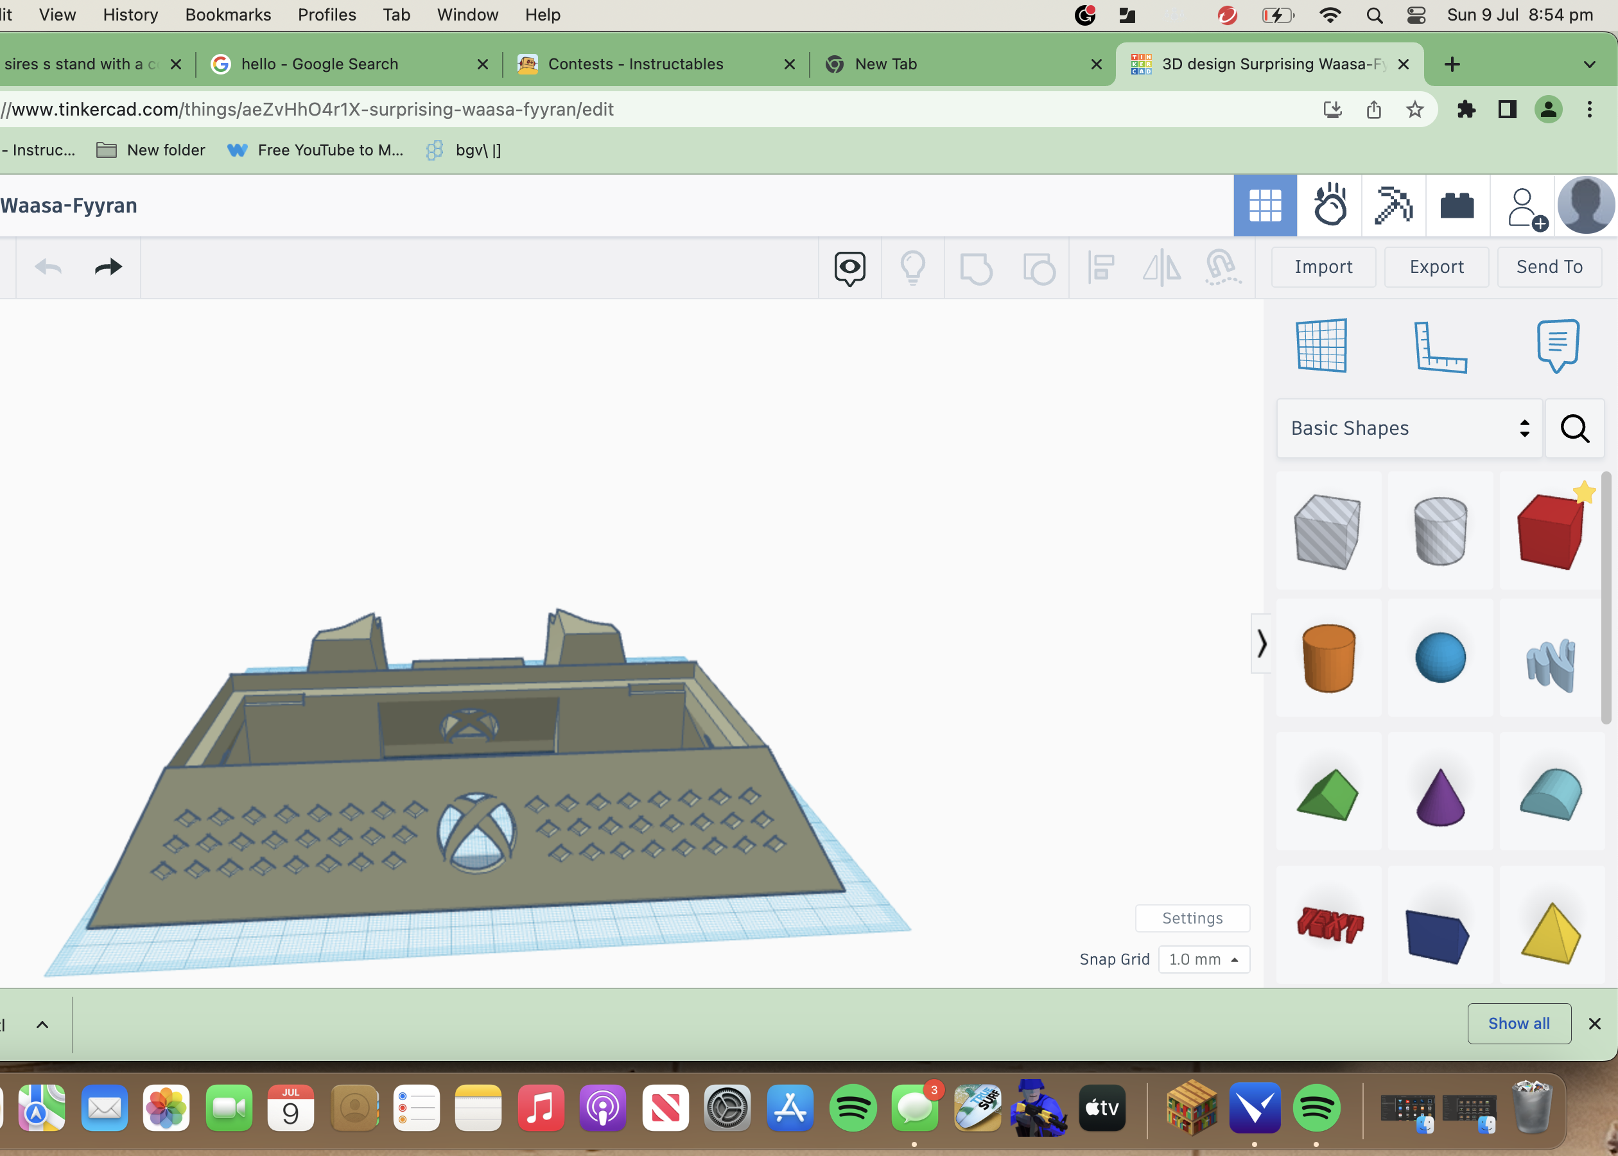Image resolution: width=1618 pixels, height=1156 pixels.
Task: Toggle show all hidden objects lightbulb
Action: pos(912,268)
